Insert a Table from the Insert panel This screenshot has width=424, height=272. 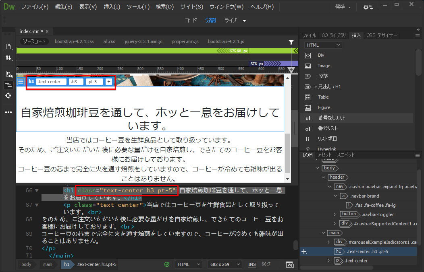pyautogui.click(x=323, y=97)
